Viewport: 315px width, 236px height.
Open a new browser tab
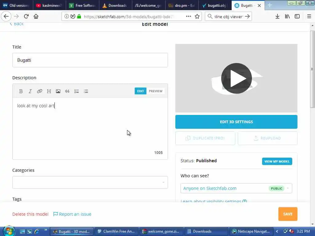tap(269, 6)
